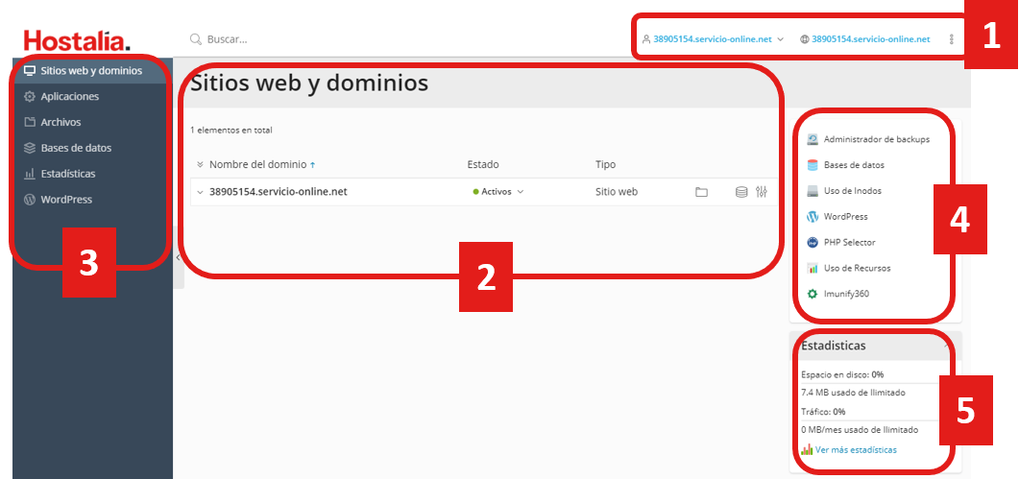Open Estadísticas in the sidebar
Viewport: 1019px width, 479px height.
tap(67, 174)
